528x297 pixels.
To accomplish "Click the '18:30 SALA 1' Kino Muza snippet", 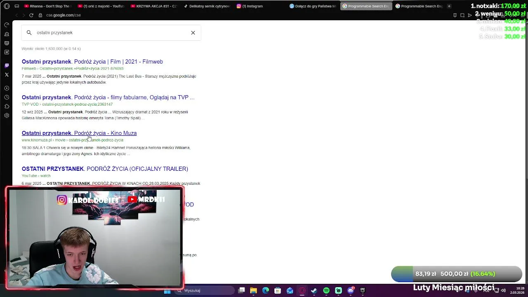I will [106, 151].
